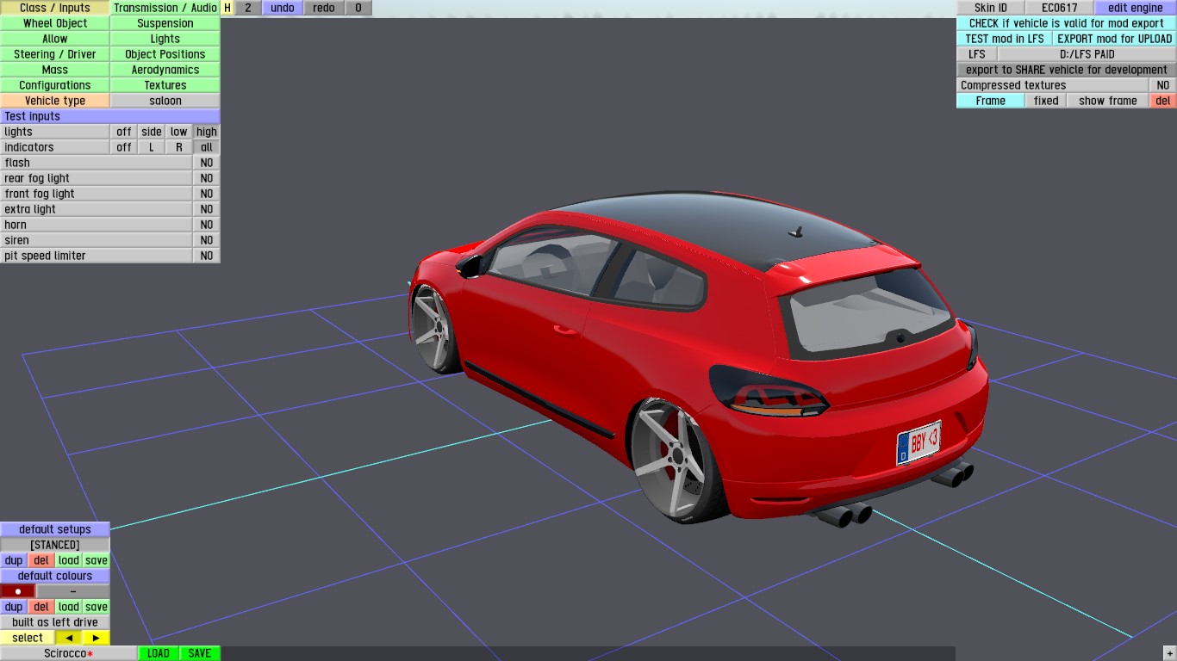Click the show frame button
The height and width of the screenshot is (661, 1177).
click(x=1108, y=101)
